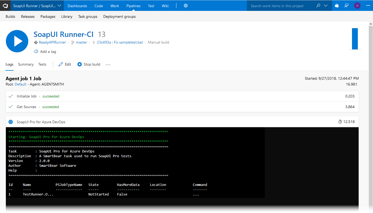This screenshot has width=373, height=213.
Task: Open the ReadyAPIRunner repository link
Action: (52, 42)
